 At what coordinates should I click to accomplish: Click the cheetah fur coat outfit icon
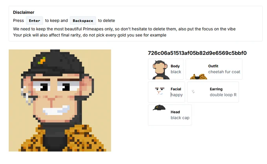point(199,77)
